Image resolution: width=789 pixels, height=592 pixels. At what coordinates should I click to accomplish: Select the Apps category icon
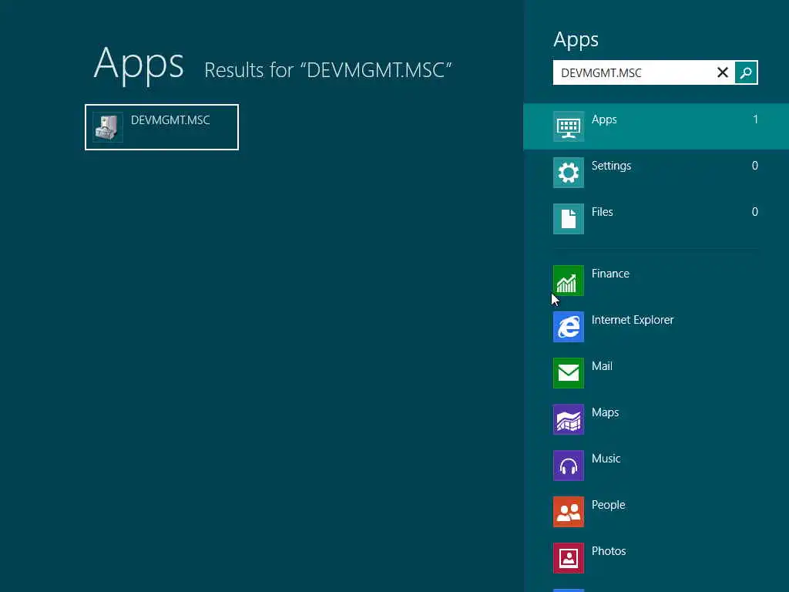point(569,126)
